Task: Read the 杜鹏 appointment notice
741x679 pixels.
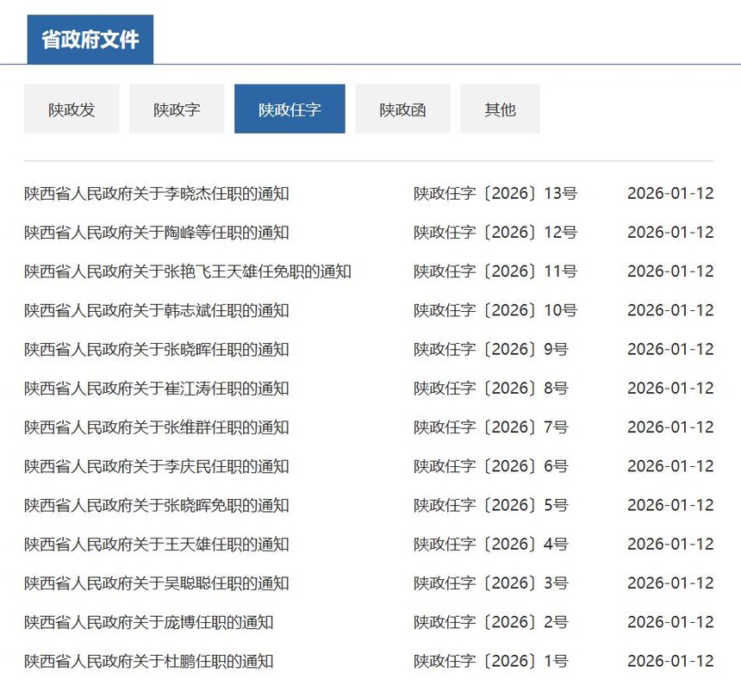Action: 146,661
